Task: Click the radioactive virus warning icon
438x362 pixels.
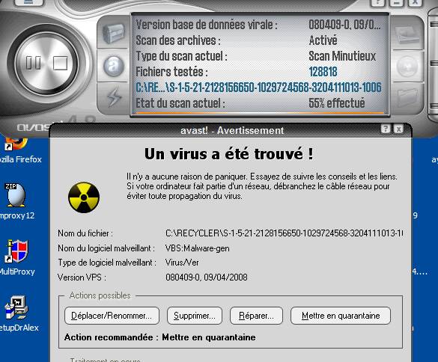Action: click(84, 197)
